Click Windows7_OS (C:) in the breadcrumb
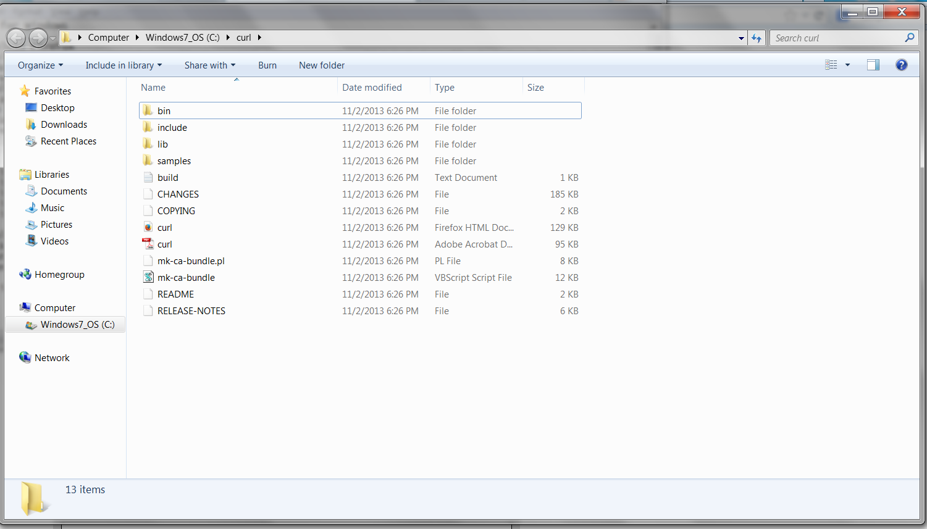 pos(182,38)
